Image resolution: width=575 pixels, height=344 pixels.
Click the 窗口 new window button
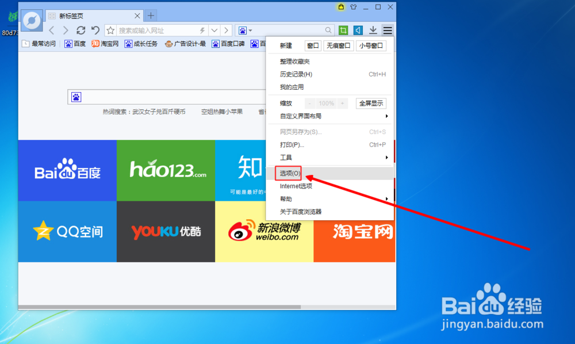click(x=313, y=45)
